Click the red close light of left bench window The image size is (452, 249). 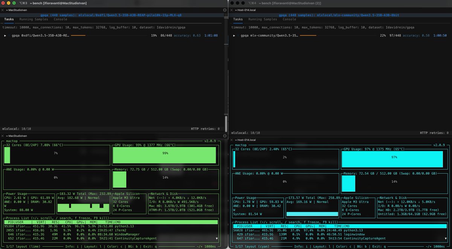tap(4, 3)
